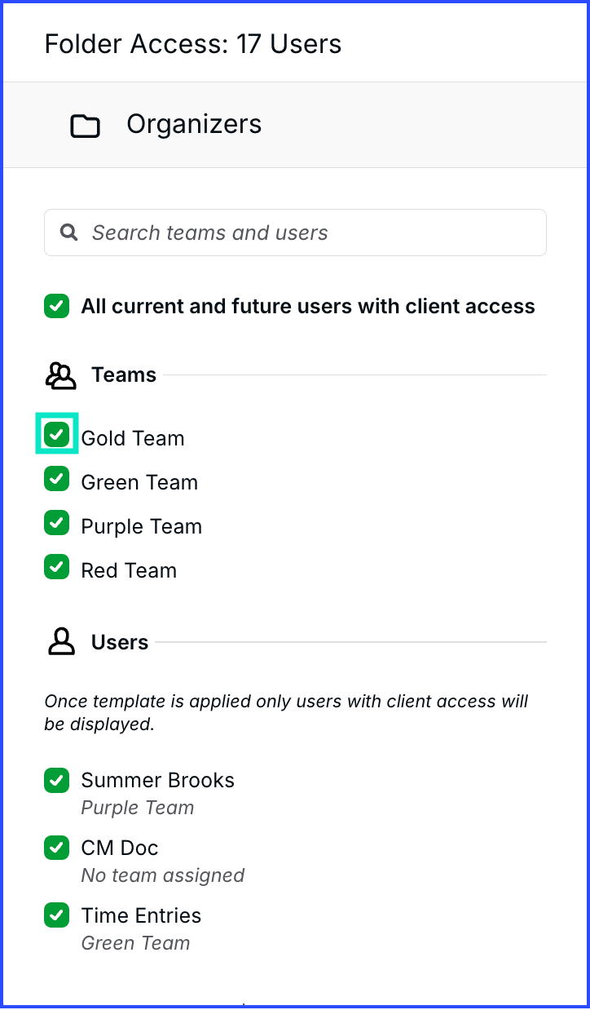Click the Users person icon
590x1010 pixels.
coord(60,642)
